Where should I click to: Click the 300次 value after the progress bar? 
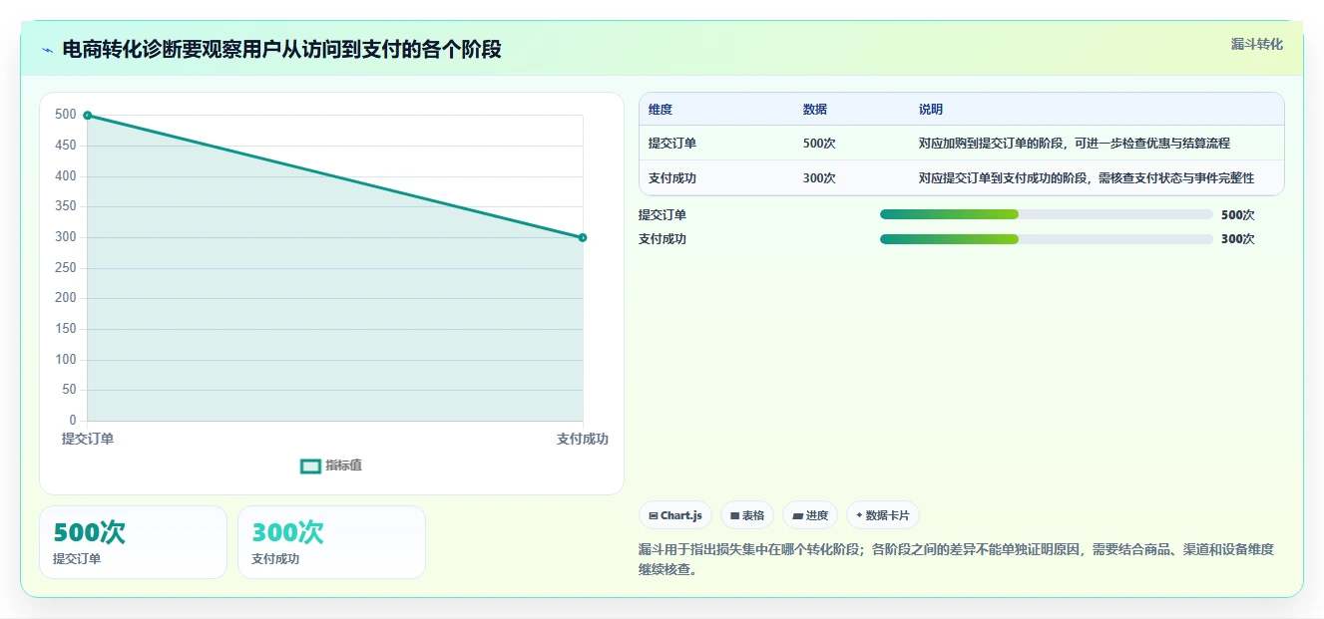click(1238, 239)
